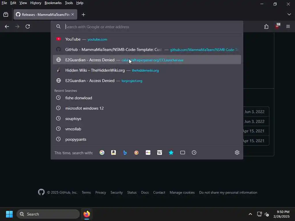
Task: Open the Windows Start menu
Action: point(9,214)
